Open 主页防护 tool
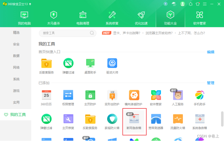The width and height of the screenshot is (224, 141). [x=90, y=98]
